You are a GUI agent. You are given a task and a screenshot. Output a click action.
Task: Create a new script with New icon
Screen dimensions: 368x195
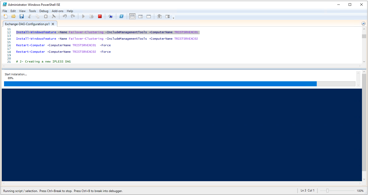point(6,16)
